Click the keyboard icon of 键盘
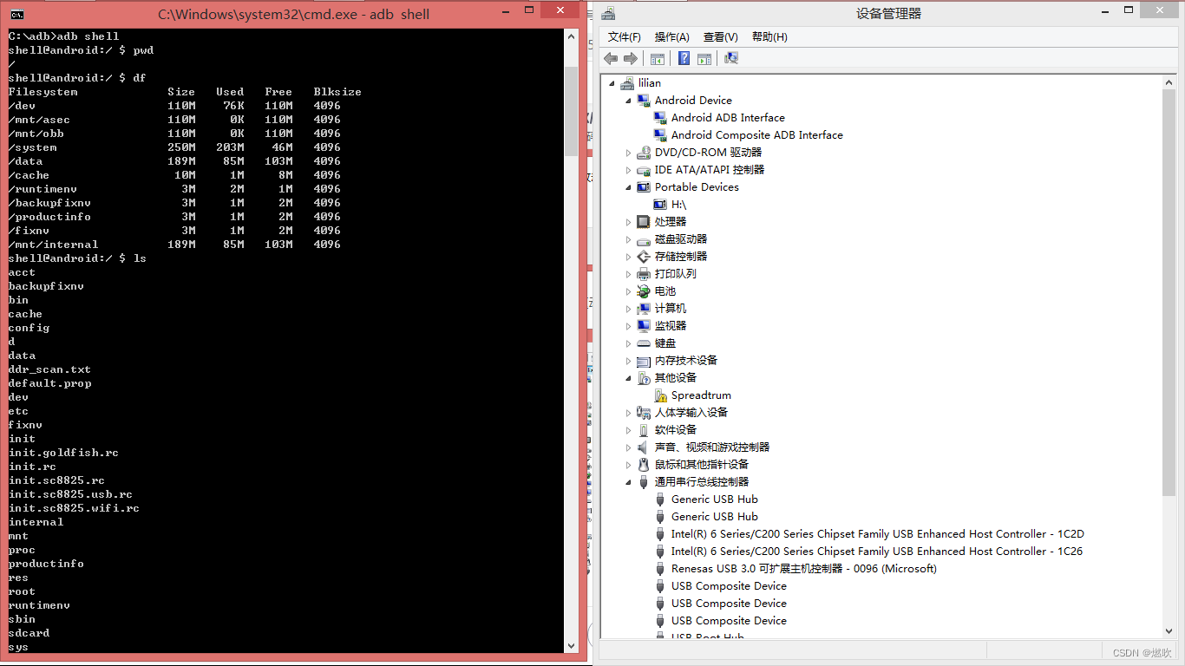This screenshot has width=1185, height=666. coord(644,343)
